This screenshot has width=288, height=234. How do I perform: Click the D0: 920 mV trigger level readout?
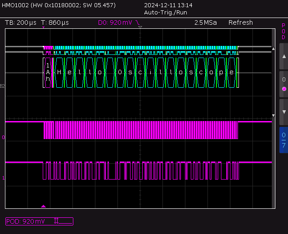click(116, 22)
